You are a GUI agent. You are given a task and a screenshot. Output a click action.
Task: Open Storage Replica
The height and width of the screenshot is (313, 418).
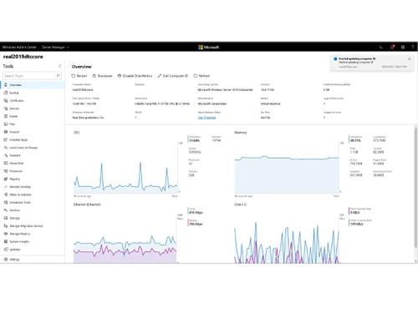click(x=33, y=234)
